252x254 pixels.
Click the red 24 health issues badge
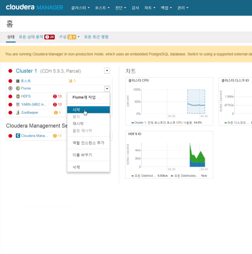click(50, 37)
